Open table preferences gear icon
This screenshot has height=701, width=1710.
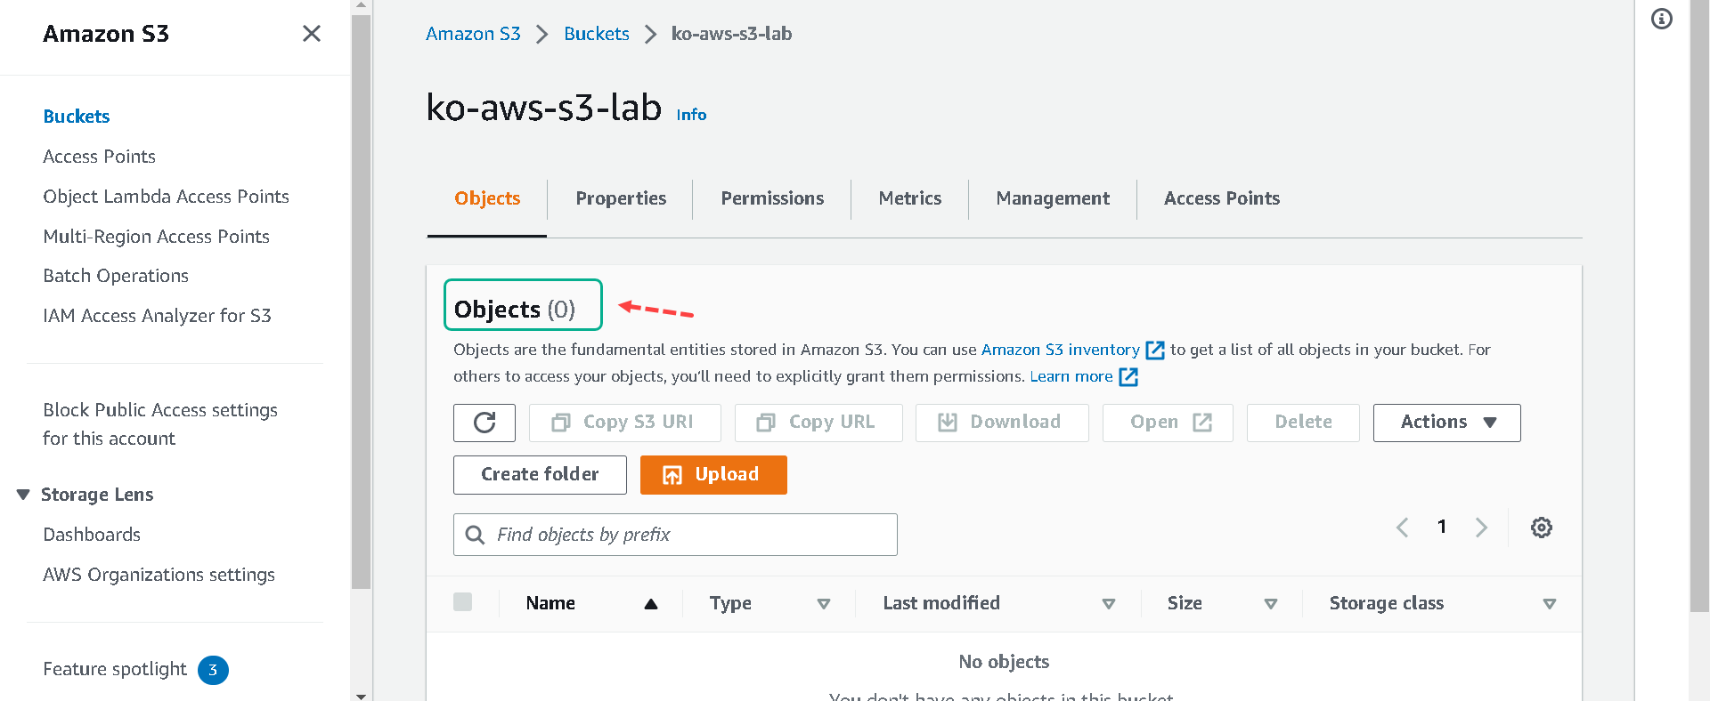point(1542,528)
